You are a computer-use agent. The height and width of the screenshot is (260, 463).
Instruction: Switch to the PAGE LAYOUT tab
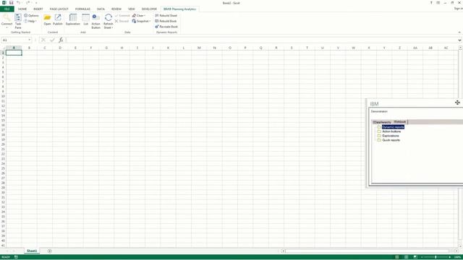(59, 9)
